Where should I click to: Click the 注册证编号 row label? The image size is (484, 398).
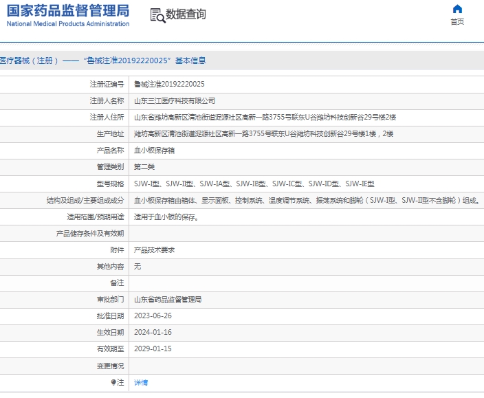(107, 85)
